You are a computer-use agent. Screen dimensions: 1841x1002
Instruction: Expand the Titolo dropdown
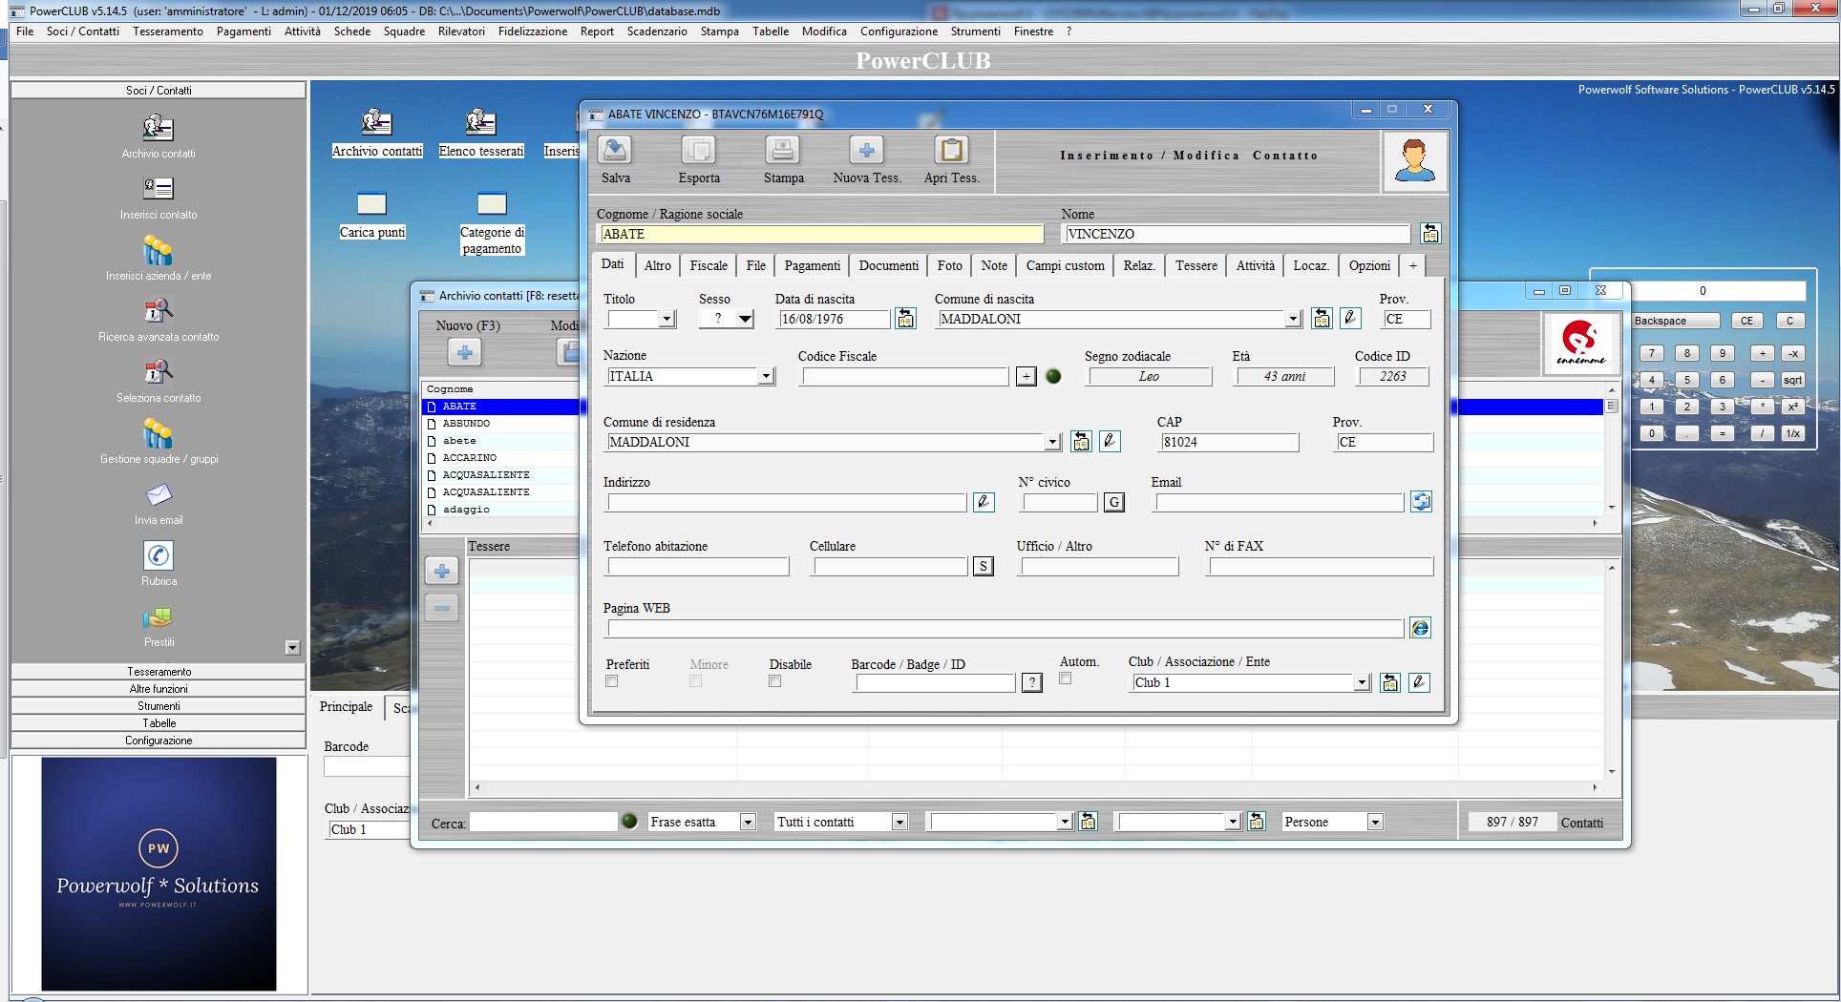click(x=667, y=320)
